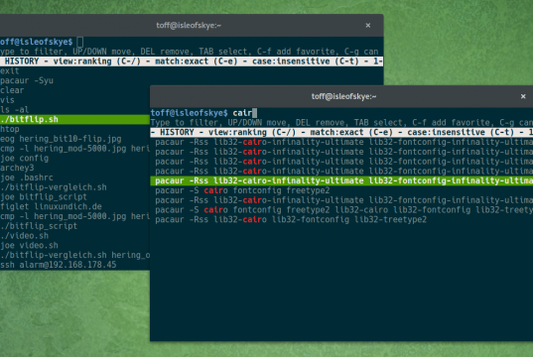The height and width of the screenshot is (357, 533).
Task: Select the 'archey3' history entry
Action: coord(17,168)
